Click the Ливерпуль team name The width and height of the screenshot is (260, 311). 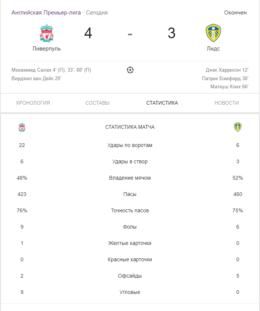click(x=46, y=49)
